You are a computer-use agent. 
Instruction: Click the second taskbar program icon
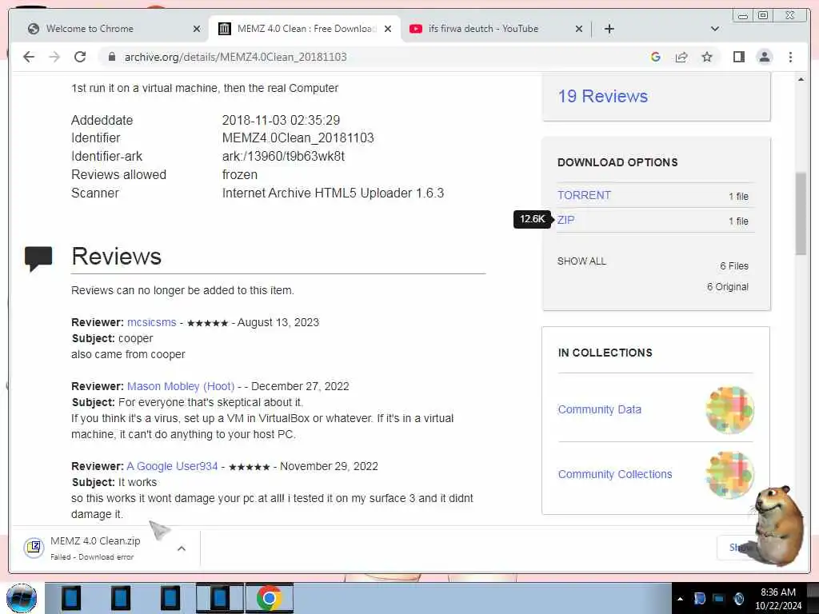[x=121, y=598]
